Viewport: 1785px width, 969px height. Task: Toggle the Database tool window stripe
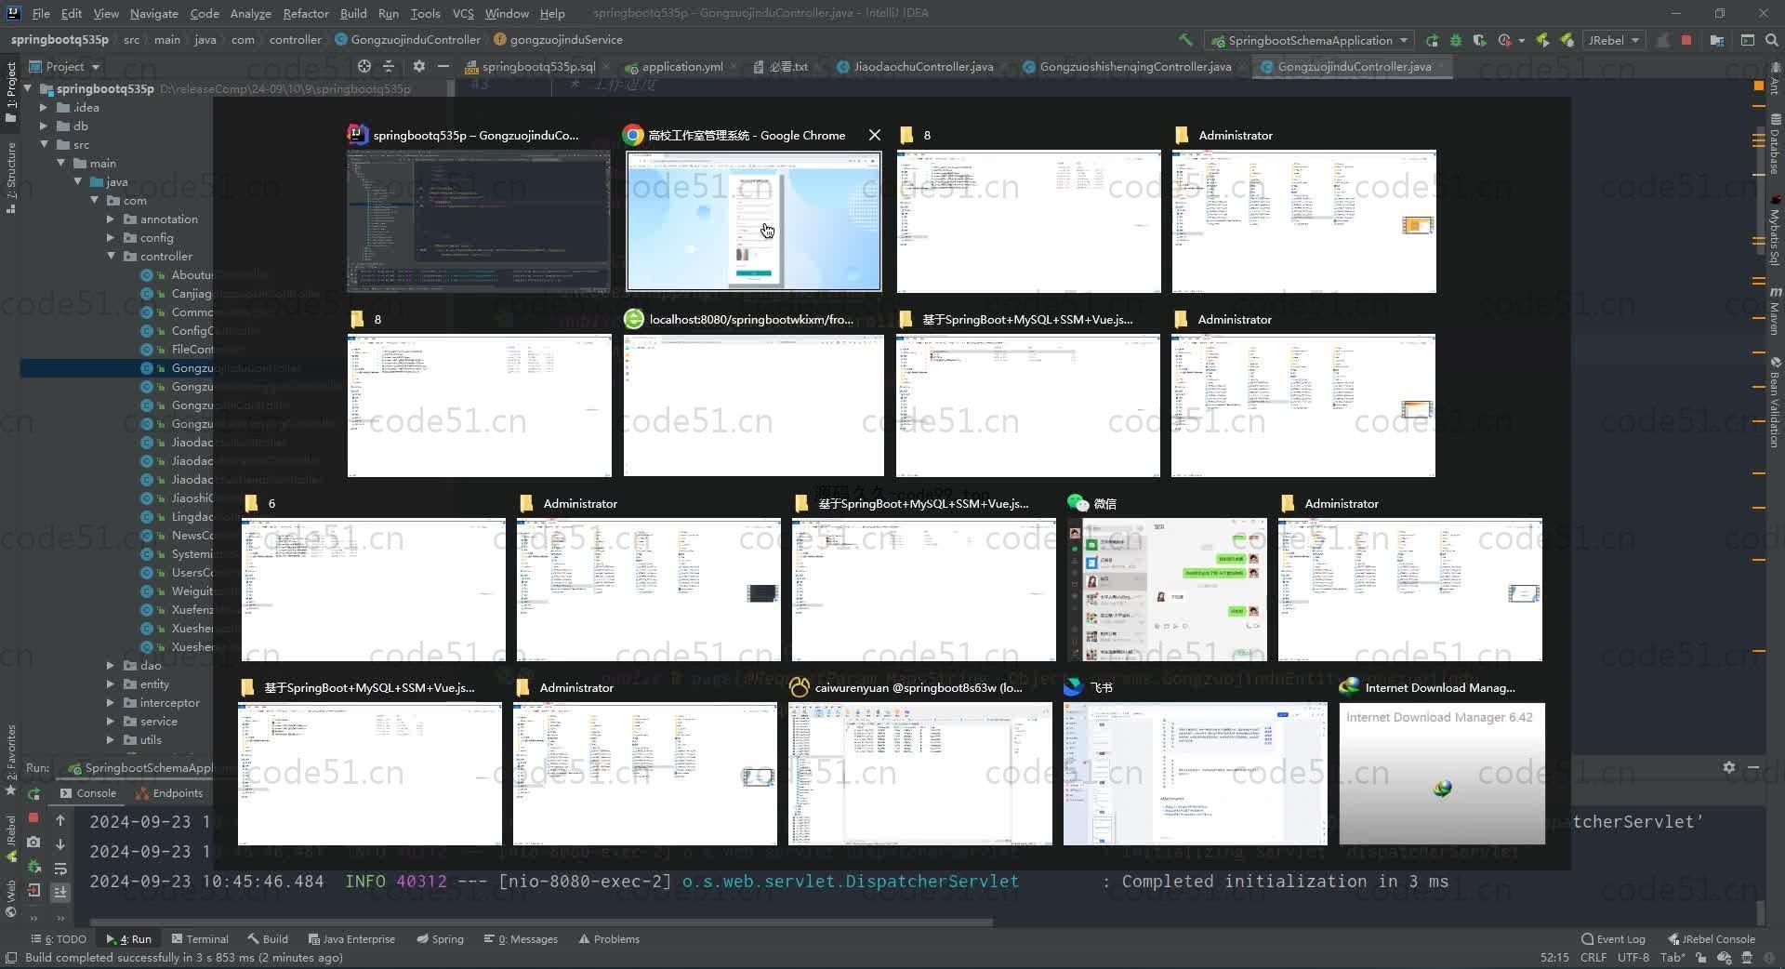[1775, 142]
